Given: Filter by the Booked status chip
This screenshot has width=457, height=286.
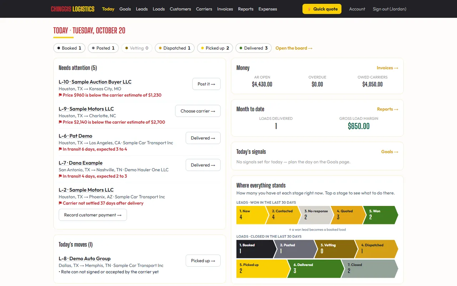Looking at the screenshot, I should (69, 48).
